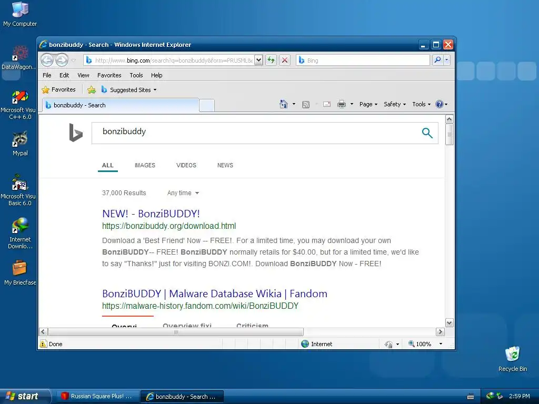539x404 pixels.
Task: Open the NEW! - BonziBUDDY! result link
Action: pos(151,214)
